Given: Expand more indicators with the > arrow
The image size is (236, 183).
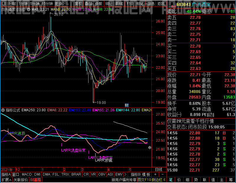Looking at the screenshot, I should click(125, 174).
